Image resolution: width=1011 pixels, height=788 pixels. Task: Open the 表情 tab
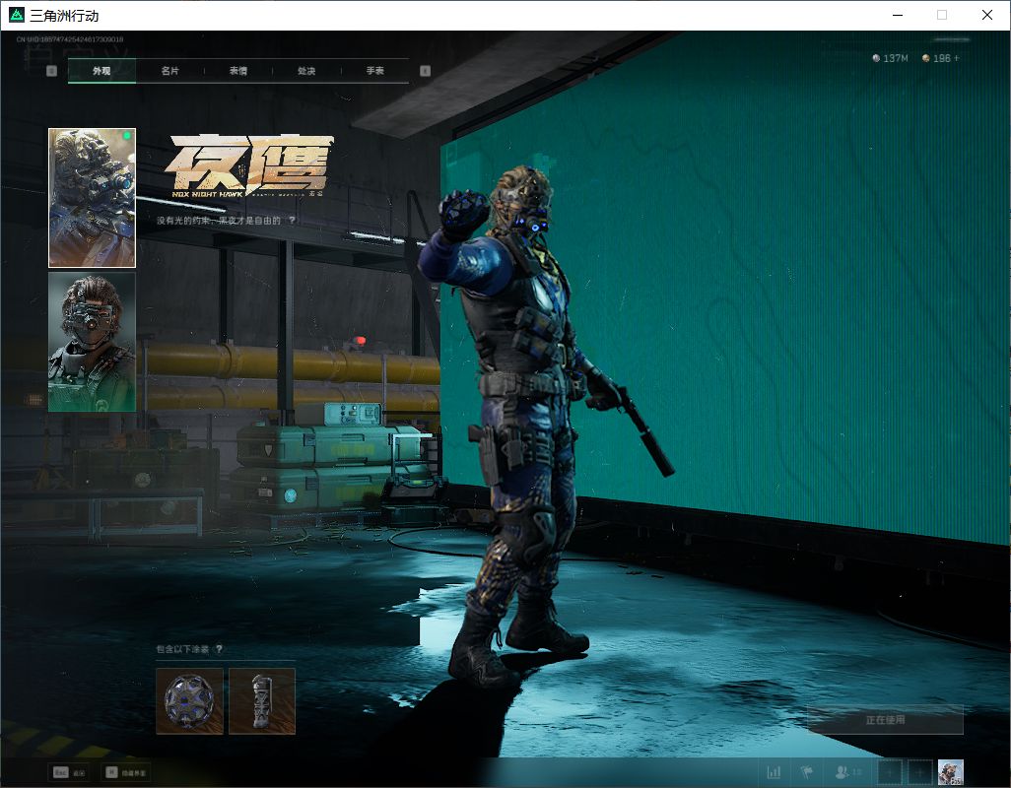pos(237,71)
